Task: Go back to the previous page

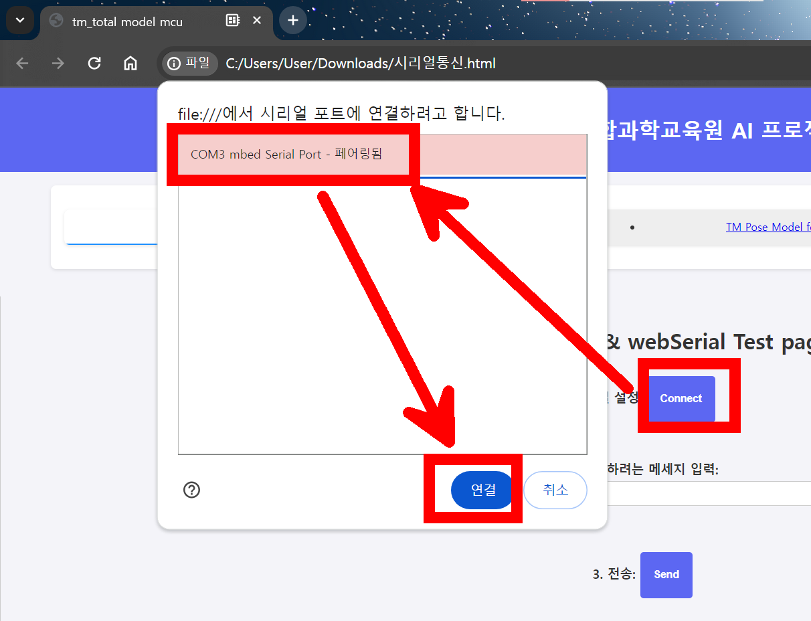Action: point(22,64)
